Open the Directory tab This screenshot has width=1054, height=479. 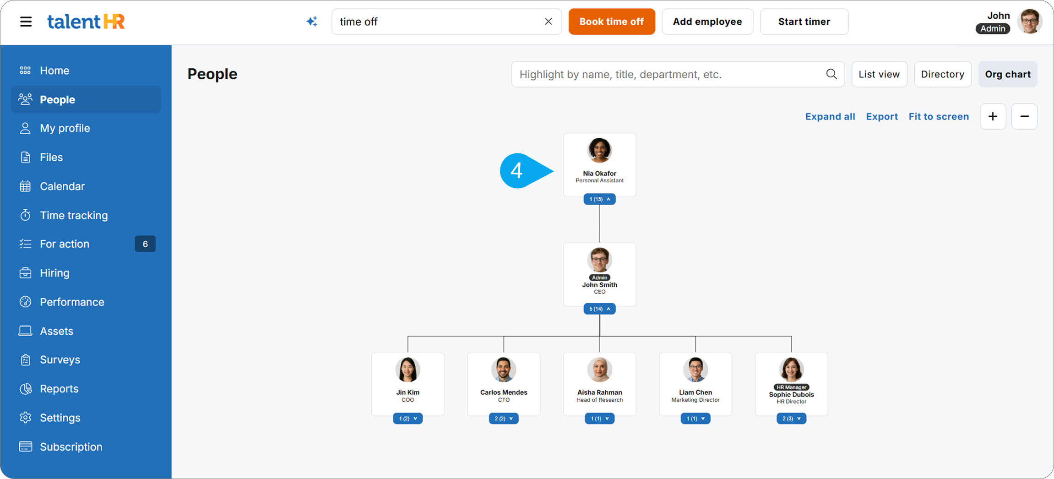pyautogui.click(x=942, y=74)
